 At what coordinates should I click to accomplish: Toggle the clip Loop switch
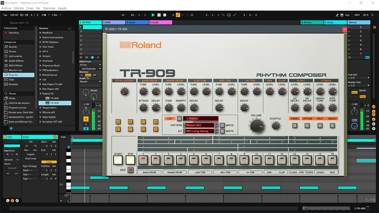click(49, 162)
